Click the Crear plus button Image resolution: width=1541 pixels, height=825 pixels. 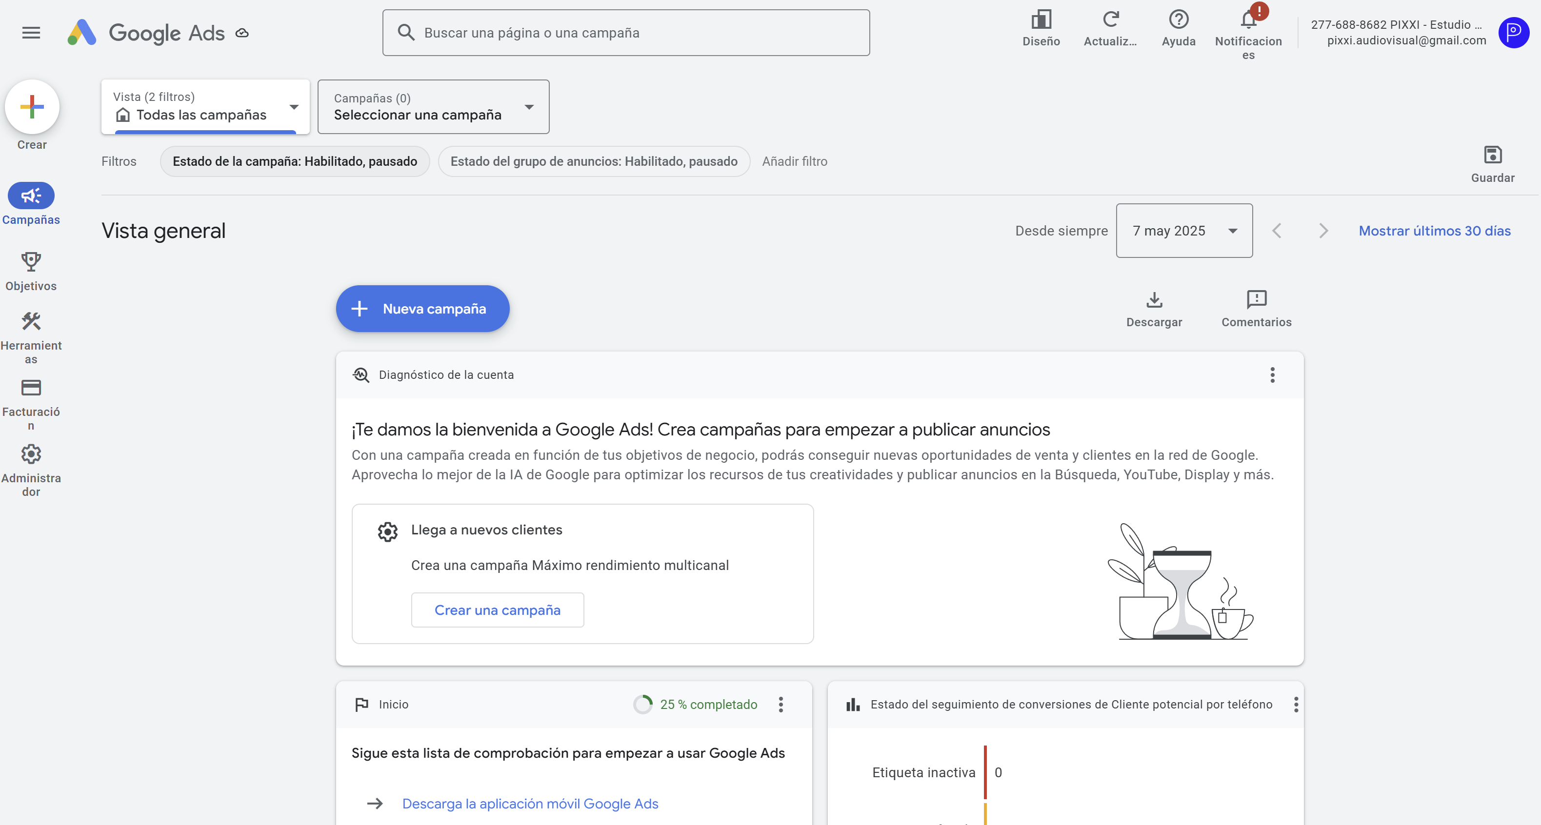coord(32,107)
